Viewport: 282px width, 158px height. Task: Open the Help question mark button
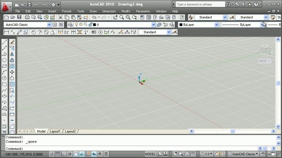click(x=256, y=4)
